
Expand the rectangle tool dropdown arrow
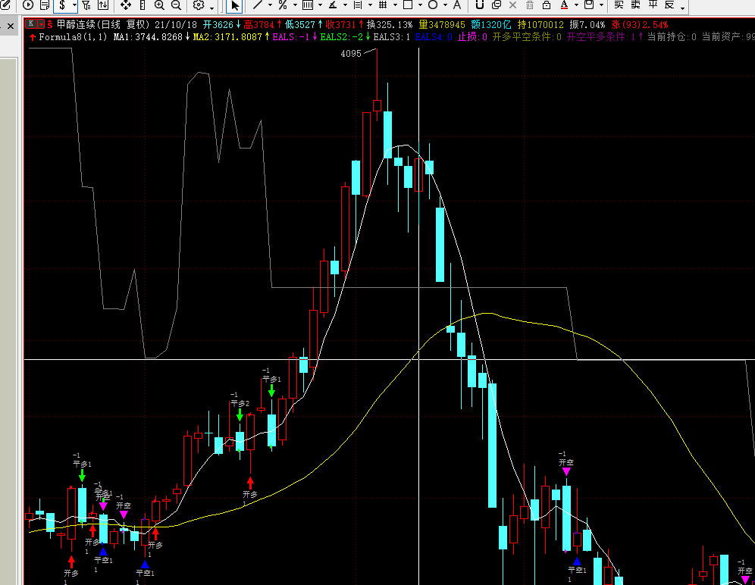420,5
